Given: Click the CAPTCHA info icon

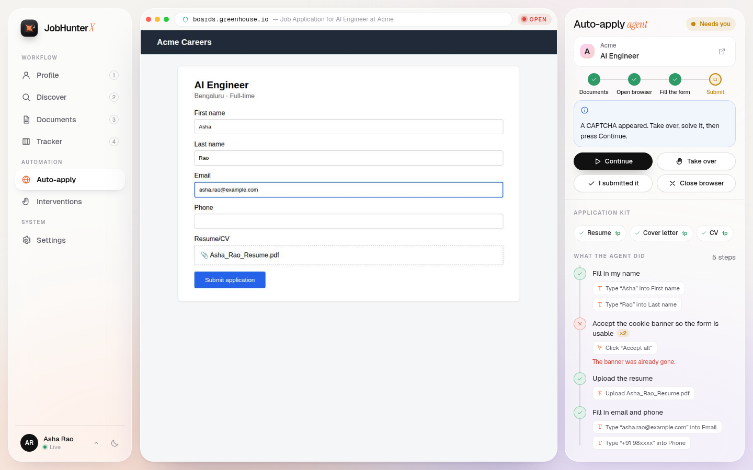Looking at the screenshot, I should point(585,110).
